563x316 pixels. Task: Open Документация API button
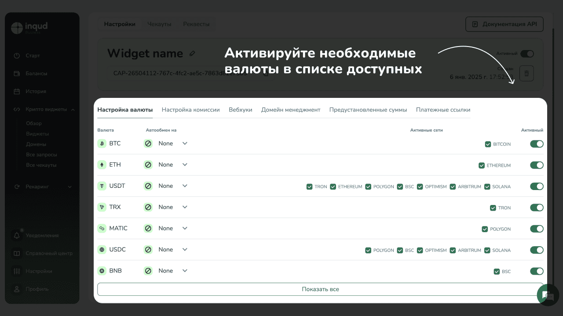505,24
